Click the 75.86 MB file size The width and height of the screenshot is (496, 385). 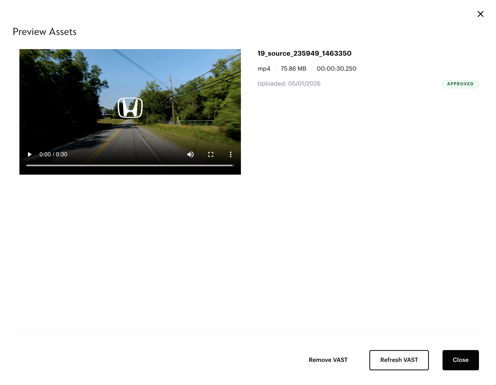(x=293, y=69)
